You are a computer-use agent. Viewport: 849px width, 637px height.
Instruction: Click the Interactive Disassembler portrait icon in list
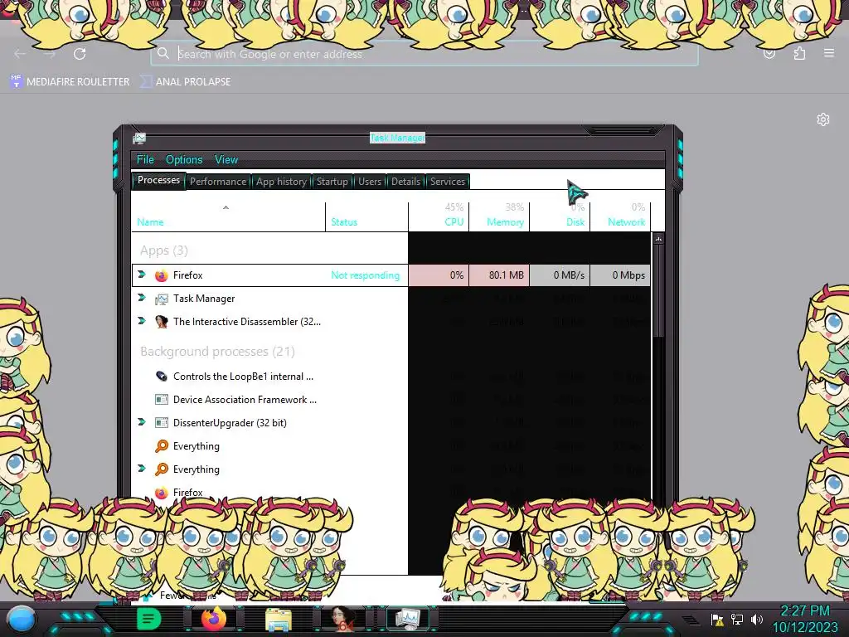[x=162, y=322]
